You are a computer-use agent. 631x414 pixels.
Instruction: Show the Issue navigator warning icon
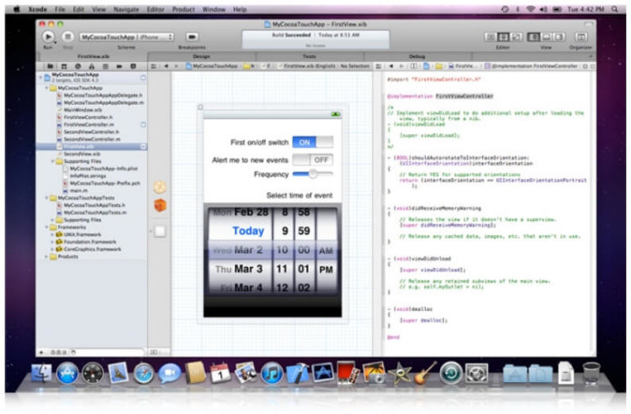click(x=92, y=66)
